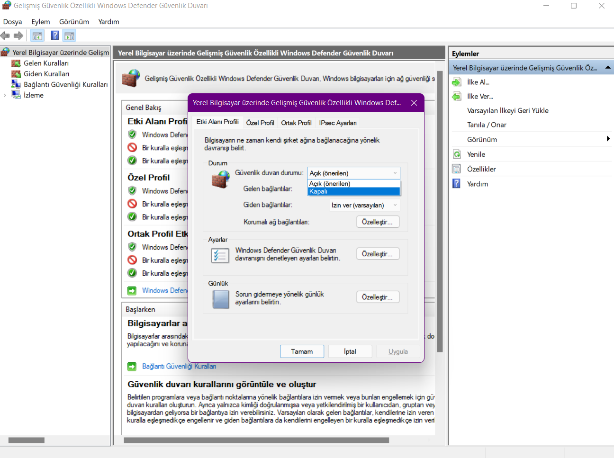The width and height of the screenshot is (614, 458).
Task: Switch to the Özel Profil tab
Action: coord(260,123)
